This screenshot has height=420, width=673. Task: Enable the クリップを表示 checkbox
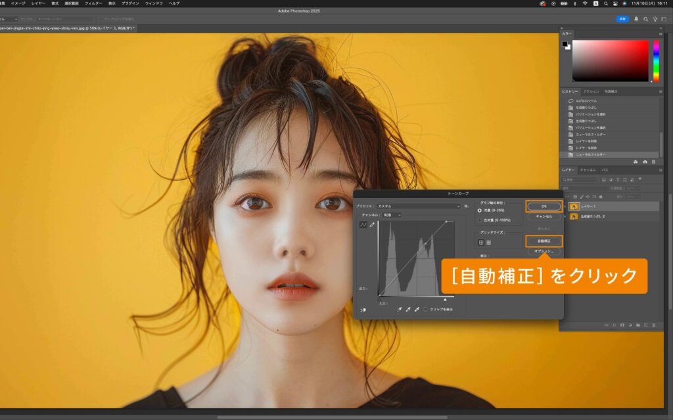pos(426,309)
